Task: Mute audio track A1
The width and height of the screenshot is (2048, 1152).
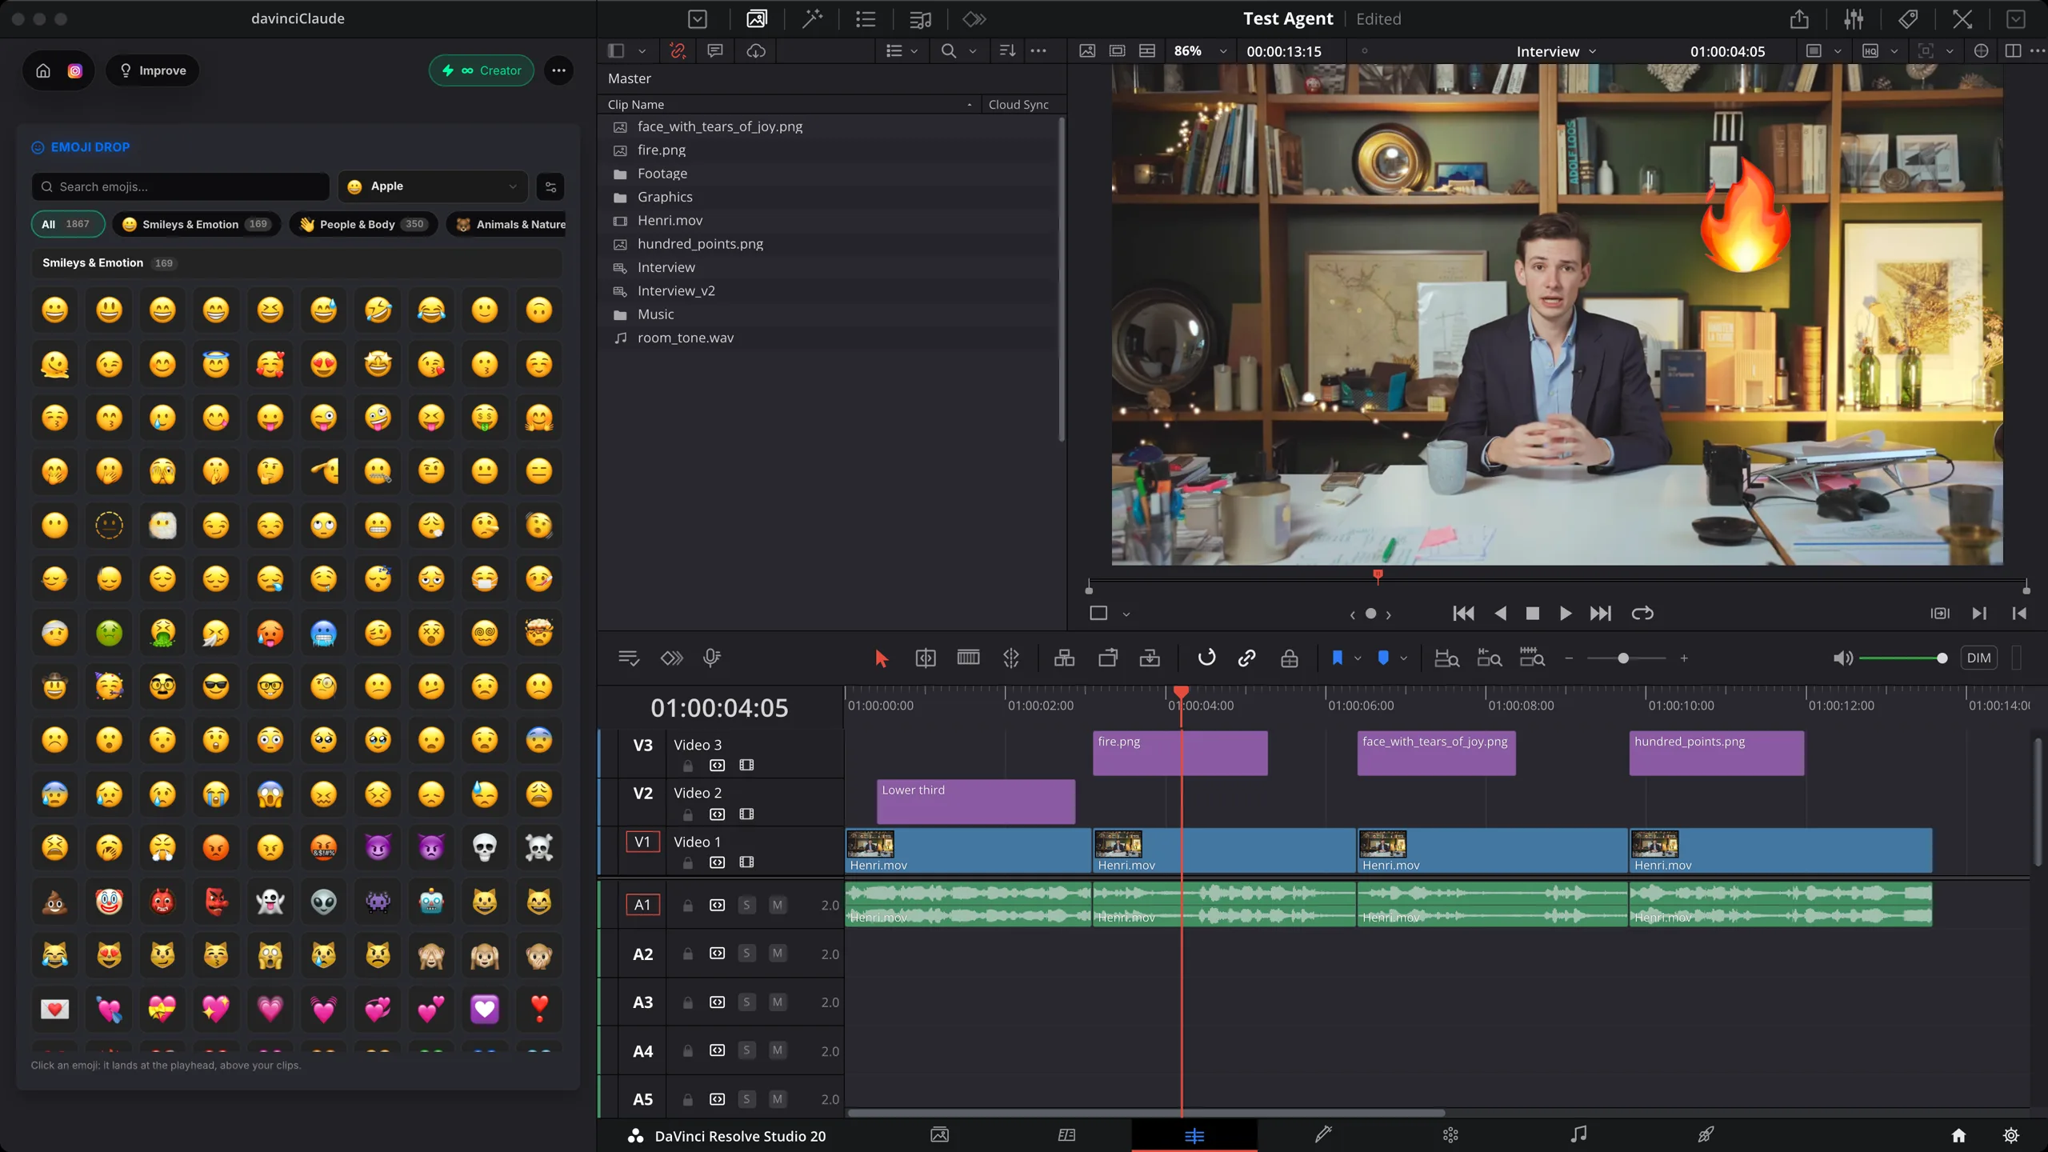Action: pyautogui.click(x=777, y=905)
